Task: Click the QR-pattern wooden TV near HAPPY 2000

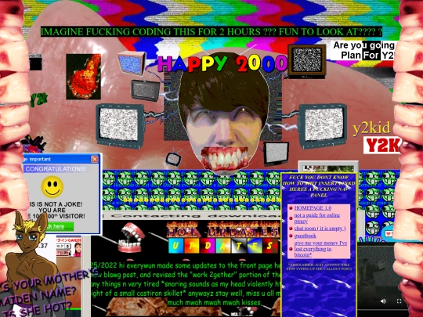Action: click(307, 62)
